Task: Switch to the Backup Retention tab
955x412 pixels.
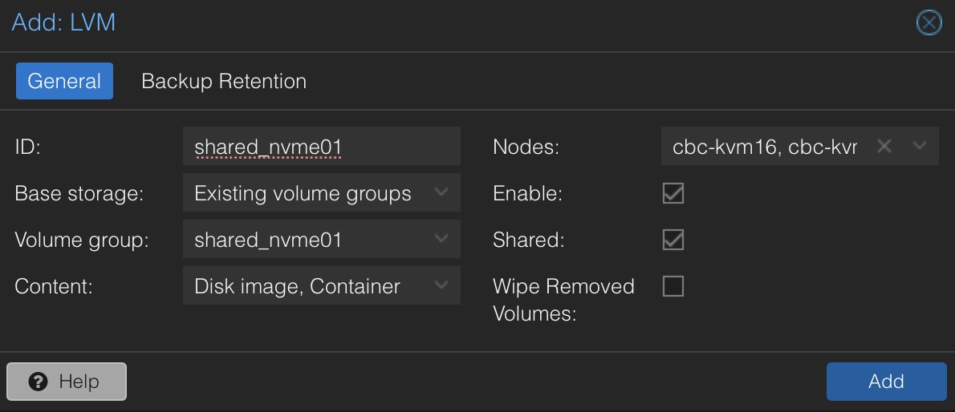Action: click(224, 82)
